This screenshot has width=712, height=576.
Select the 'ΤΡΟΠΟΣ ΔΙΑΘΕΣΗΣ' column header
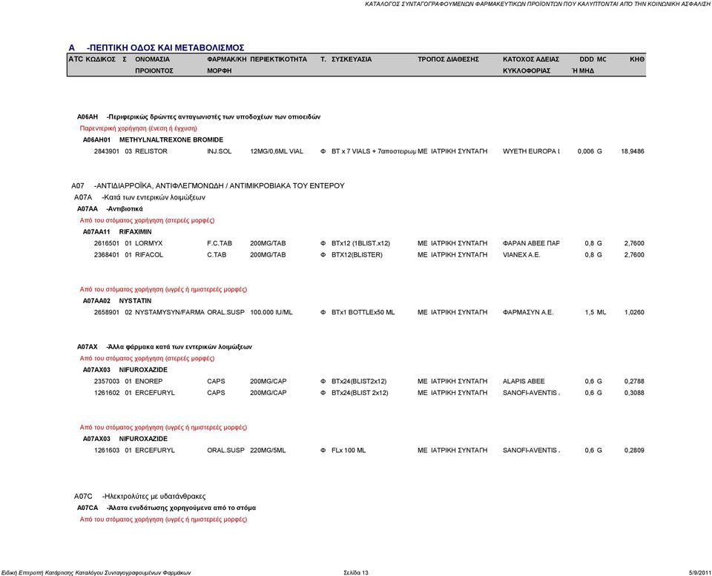tap(448, 59)
